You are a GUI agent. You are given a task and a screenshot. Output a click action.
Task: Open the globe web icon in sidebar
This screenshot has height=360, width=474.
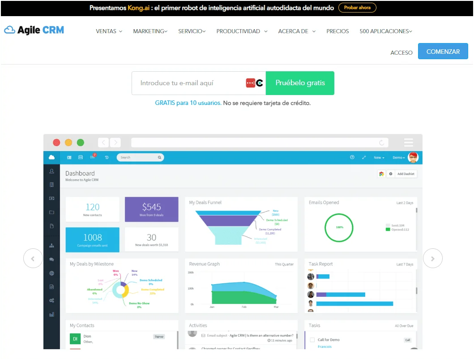click(x=51, y=273)
